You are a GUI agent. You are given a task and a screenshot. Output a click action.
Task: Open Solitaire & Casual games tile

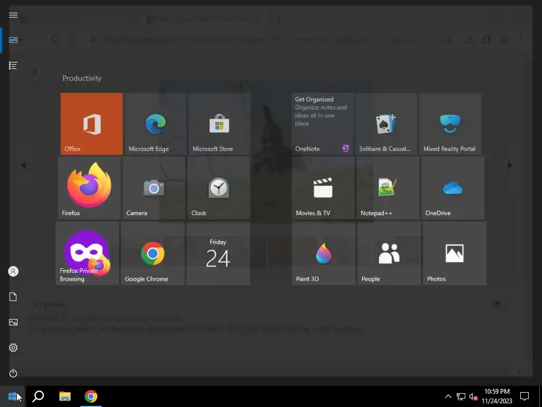pos(386,124)
